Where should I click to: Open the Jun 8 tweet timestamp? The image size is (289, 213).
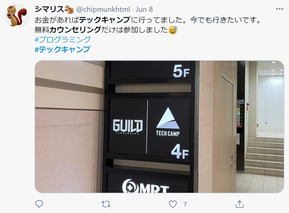click(x=144, y=9)
